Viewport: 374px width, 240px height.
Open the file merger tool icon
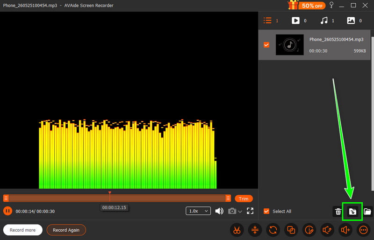(291, 230)
